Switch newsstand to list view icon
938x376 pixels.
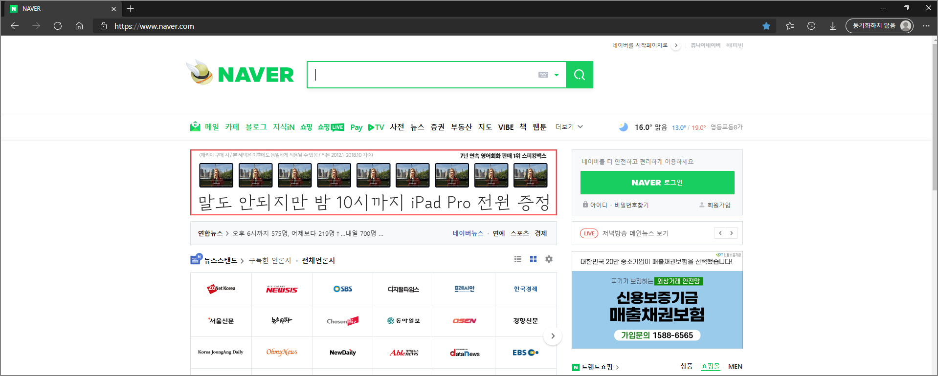point(518,259)
